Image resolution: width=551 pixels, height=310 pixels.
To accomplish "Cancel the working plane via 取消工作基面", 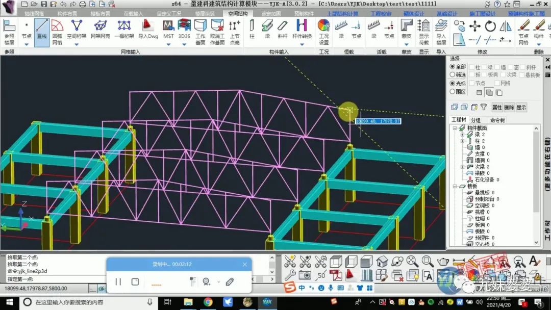I will (x=217, y=32).
